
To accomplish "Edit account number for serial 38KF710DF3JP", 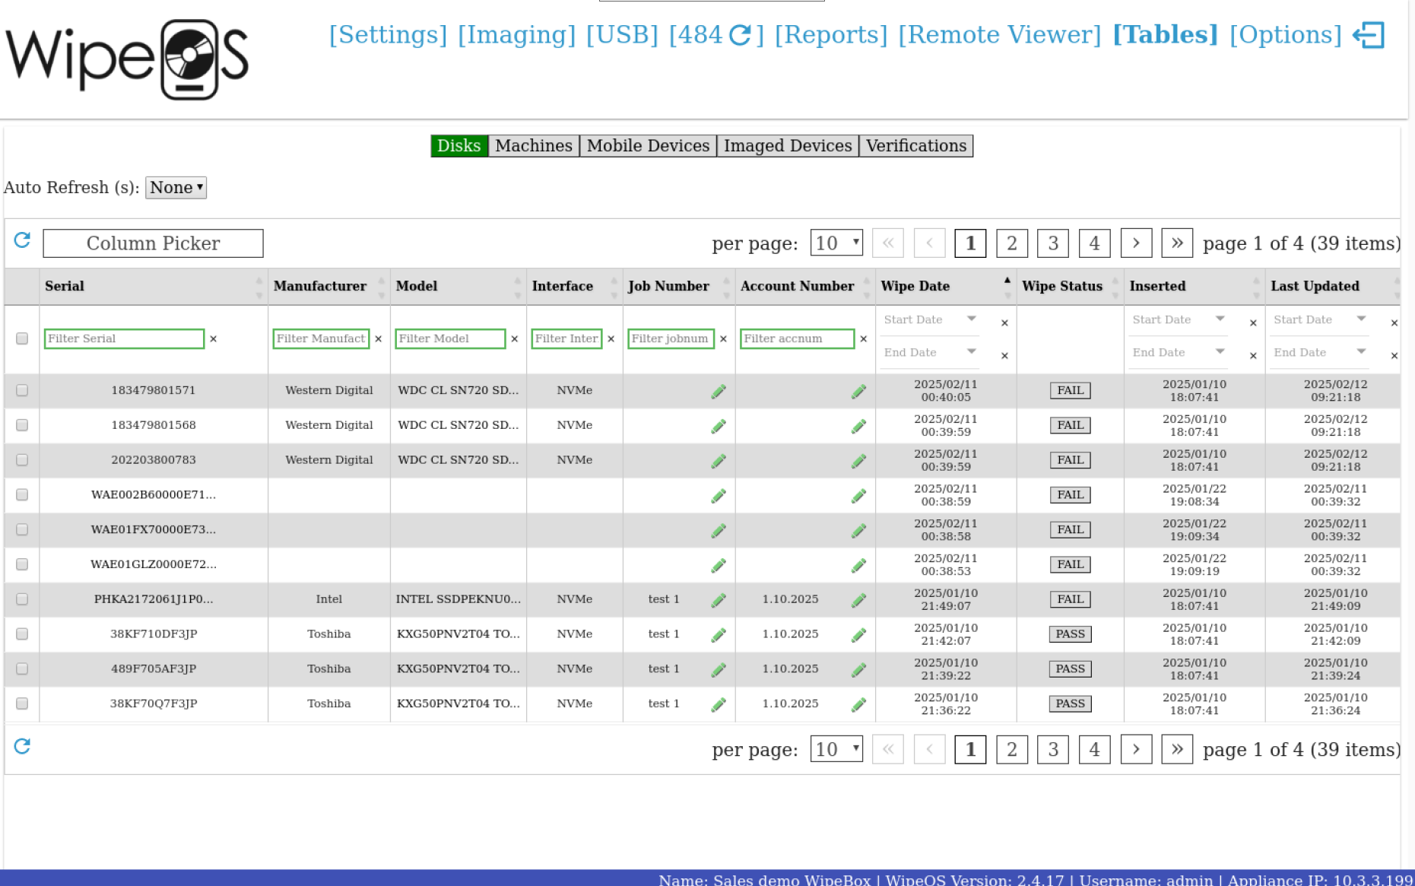I will pyautogui.click(x=858, y=635).
